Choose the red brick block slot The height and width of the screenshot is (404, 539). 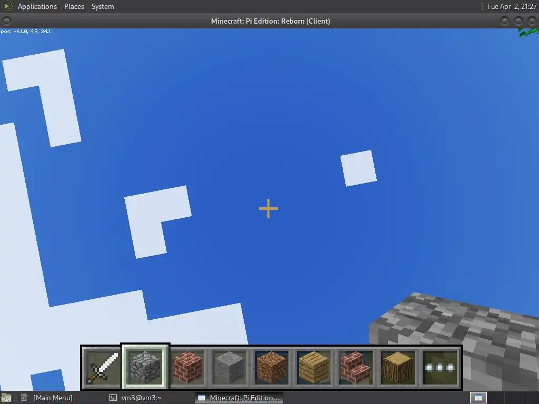187,367
